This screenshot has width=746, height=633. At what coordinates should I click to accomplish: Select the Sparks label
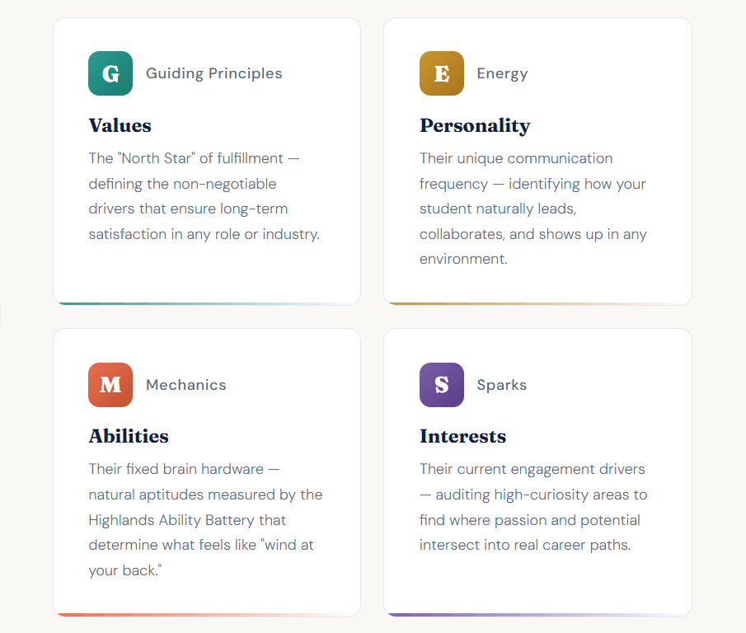click(501, 385)
